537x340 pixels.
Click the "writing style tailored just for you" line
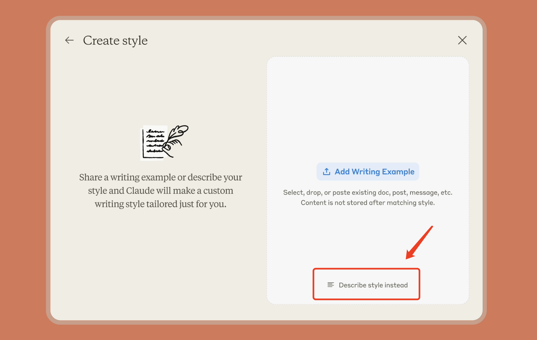pyautogui.click(x=160, y=204)
